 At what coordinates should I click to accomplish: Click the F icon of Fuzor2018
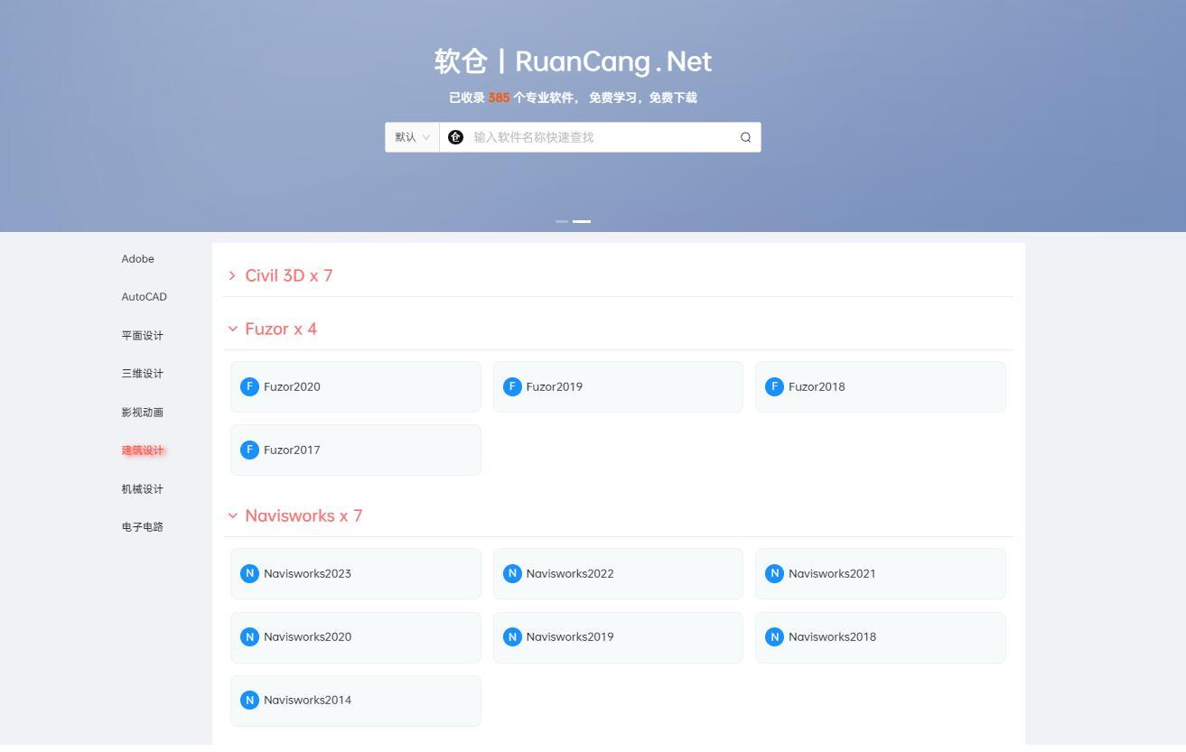pyautogui.click(x=774, y=386)
